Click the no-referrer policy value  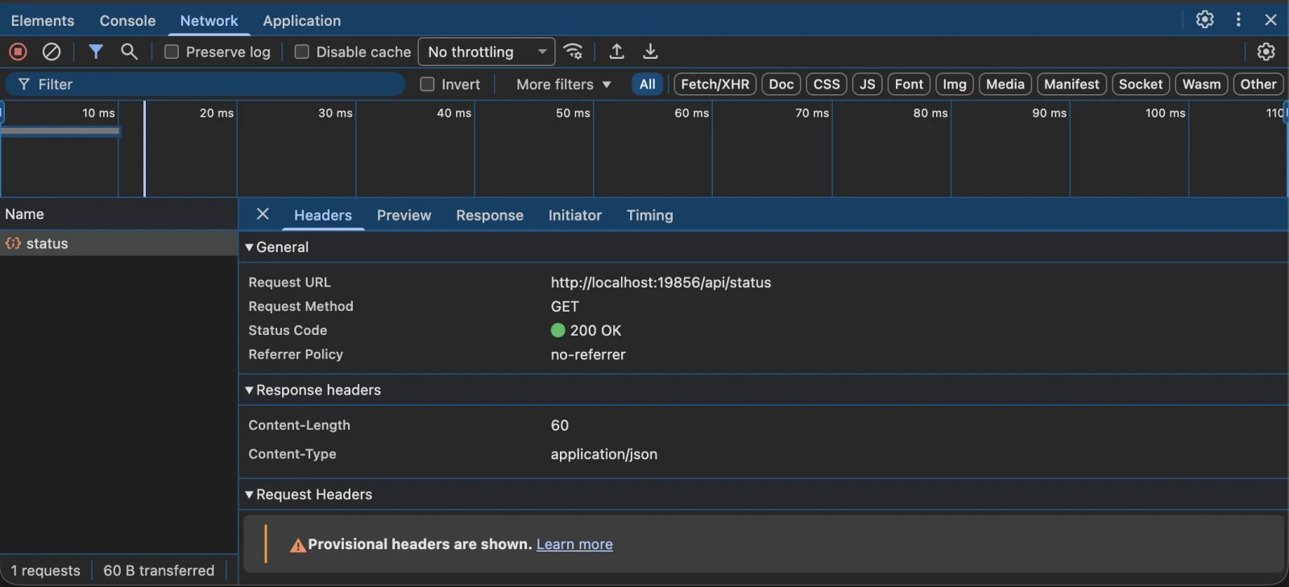pos(588,354)
